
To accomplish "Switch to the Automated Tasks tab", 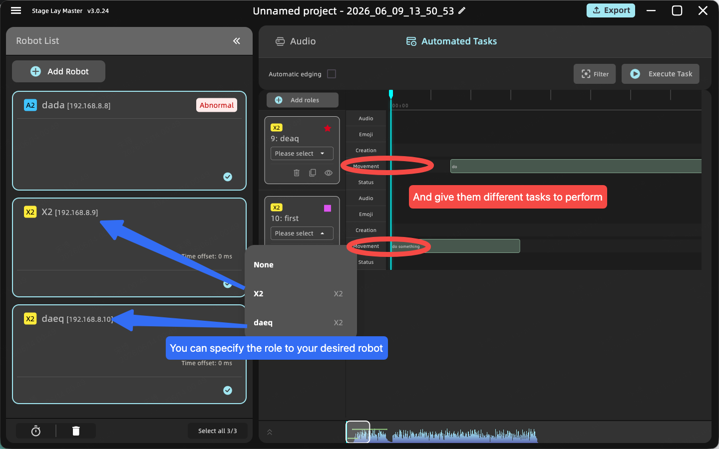I will (x=451, y=41).
